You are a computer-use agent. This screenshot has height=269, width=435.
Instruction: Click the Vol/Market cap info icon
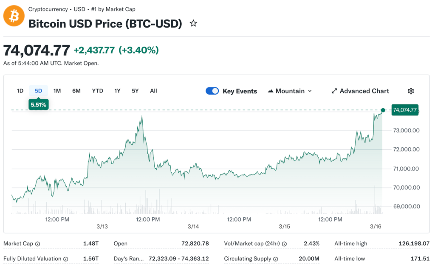click(x=284, y=244)
